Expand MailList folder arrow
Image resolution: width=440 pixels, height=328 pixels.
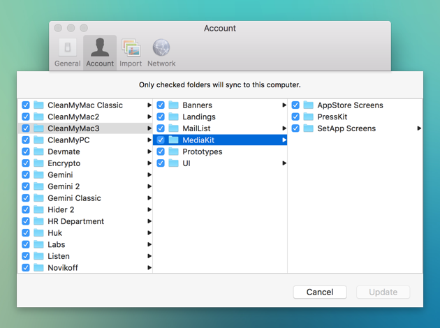click(284, 128)
